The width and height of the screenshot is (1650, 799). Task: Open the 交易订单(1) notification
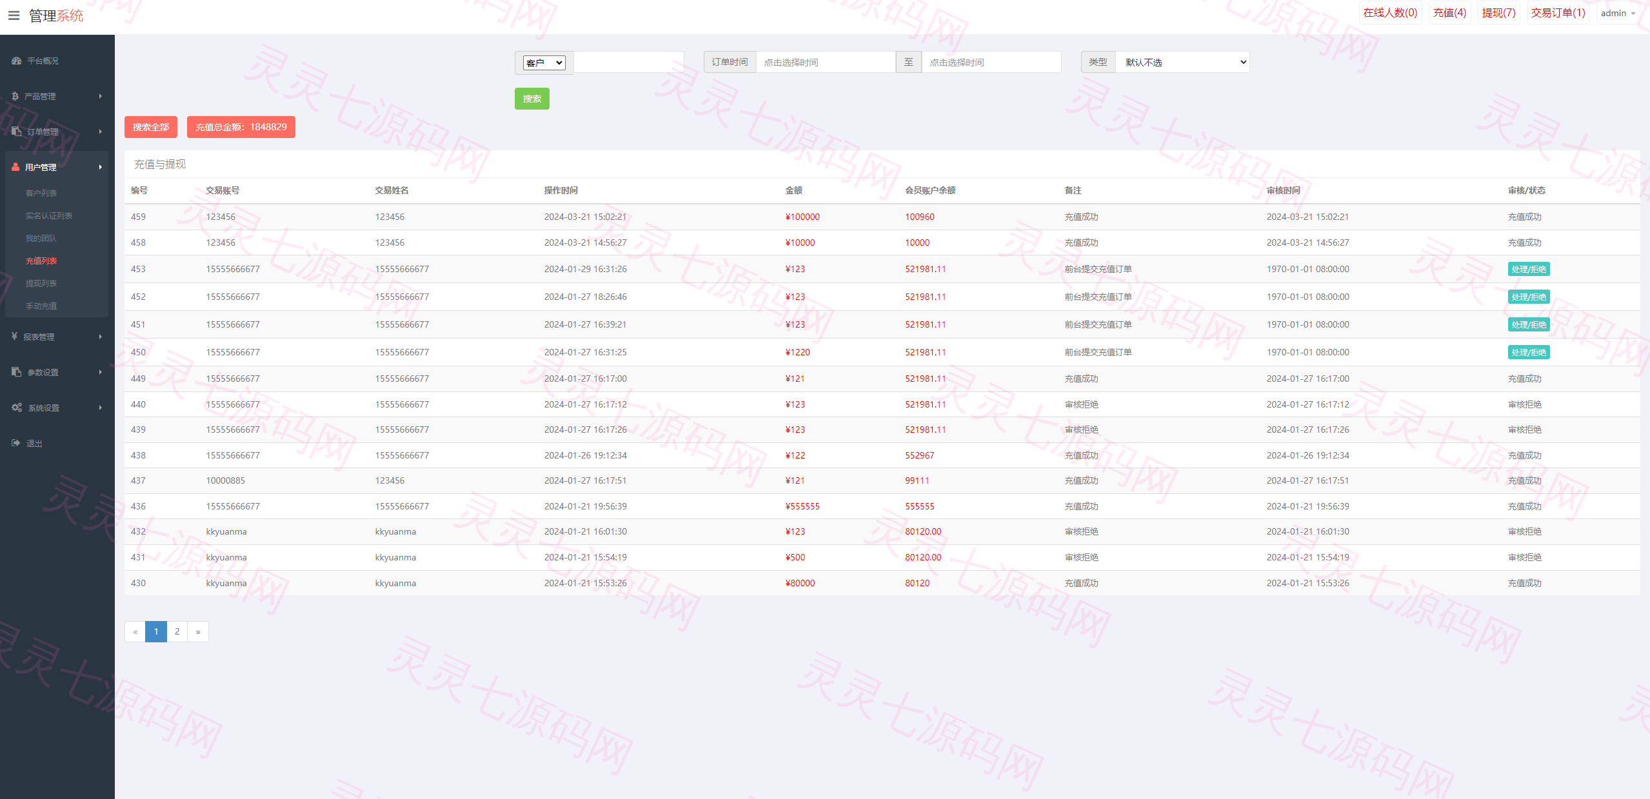point(1558,13)
